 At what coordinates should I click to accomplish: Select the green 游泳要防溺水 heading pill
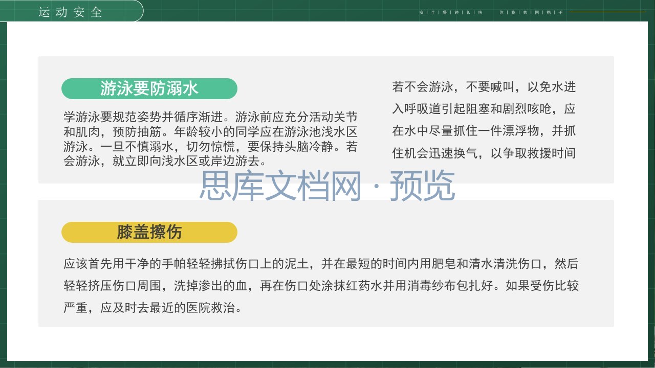(x=149, y=88)
